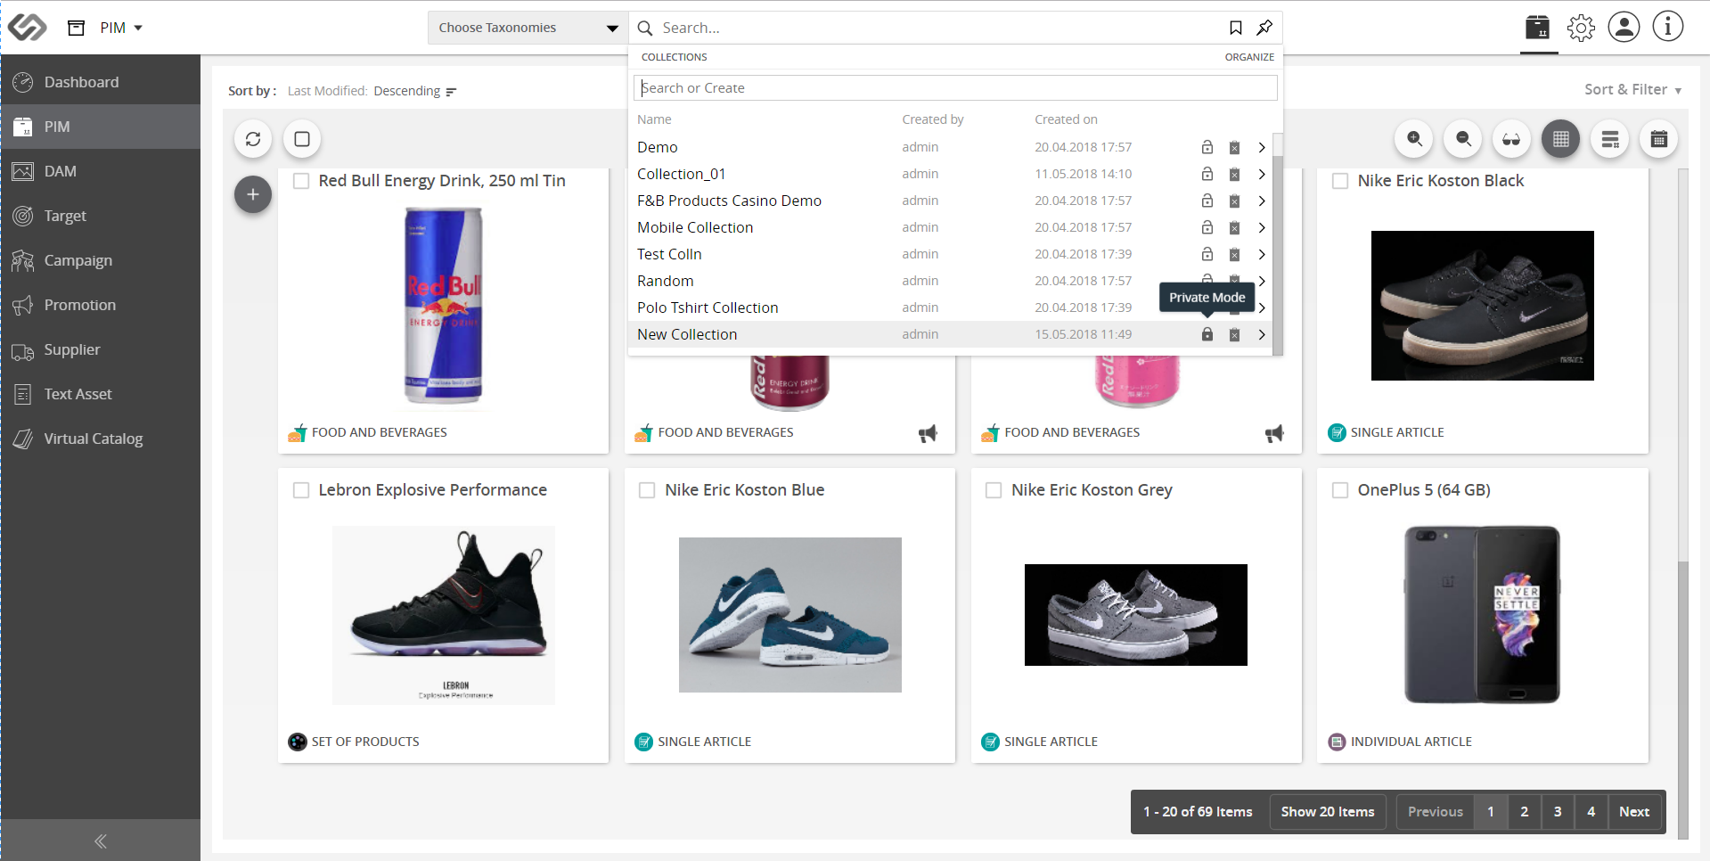
Task: Open the information icon
Action: click(x=1668, y=26)
